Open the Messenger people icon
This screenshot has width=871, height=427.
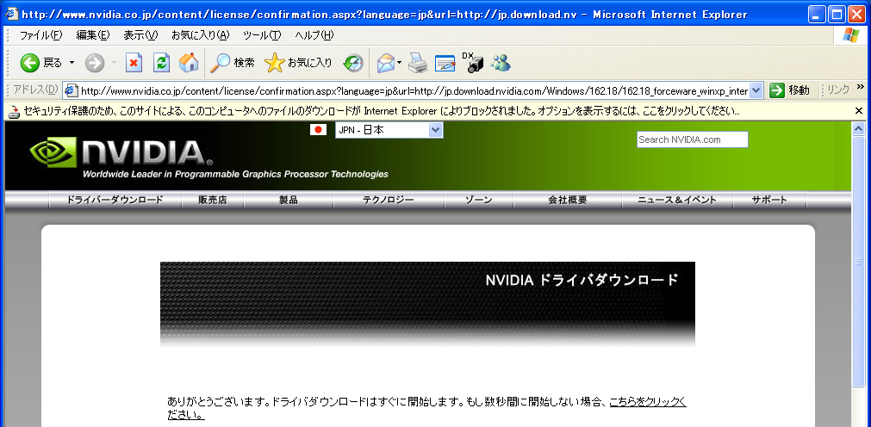pyautogui.click(x=501, y=64)
